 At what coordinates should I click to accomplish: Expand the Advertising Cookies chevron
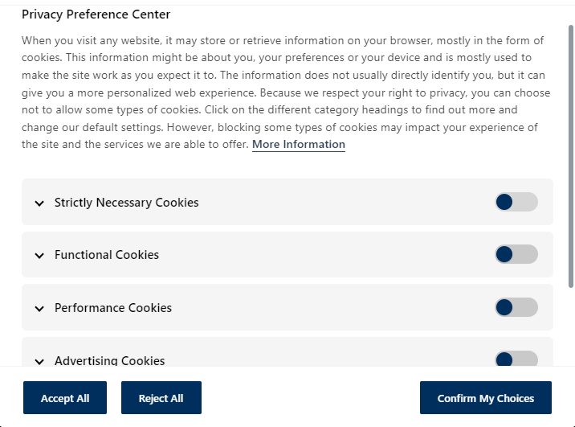(39, 361)
